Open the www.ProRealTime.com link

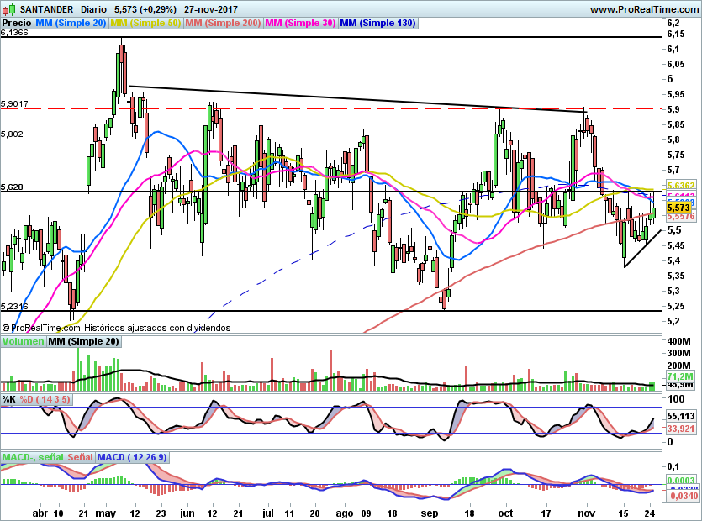click(645, 9)
